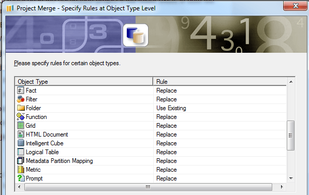309x195 pixels.
Task: Click the Fact object type icon
Action: tap(21, 91)
